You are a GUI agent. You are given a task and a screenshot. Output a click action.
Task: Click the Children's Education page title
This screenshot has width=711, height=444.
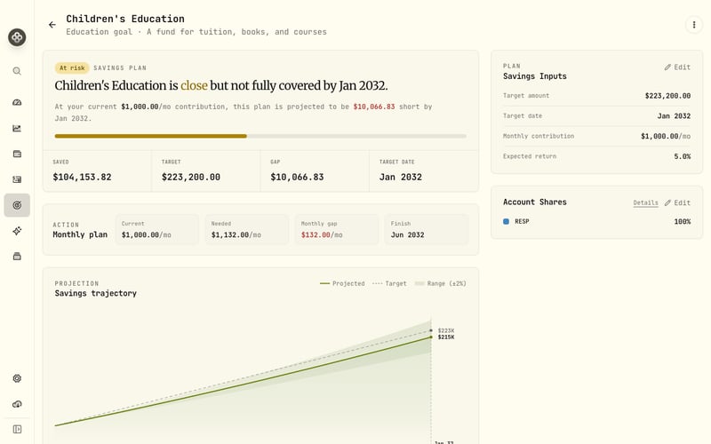click(125, 19)
